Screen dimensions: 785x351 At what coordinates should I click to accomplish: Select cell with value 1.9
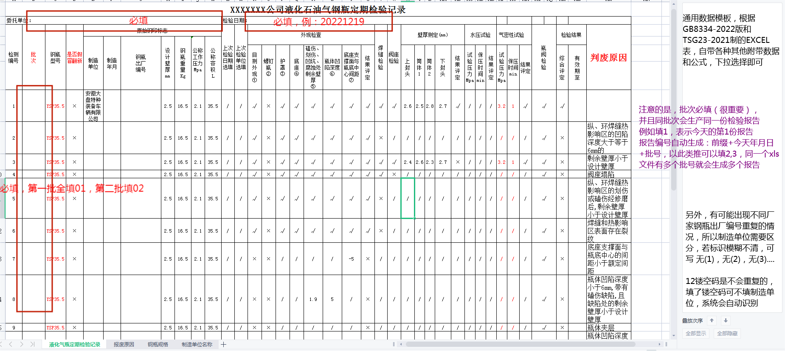(313, 299)
